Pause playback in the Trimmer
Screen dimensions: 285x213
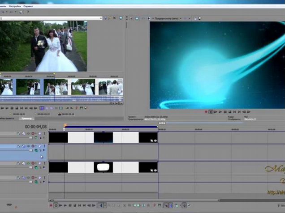click(x=12, y=108)
